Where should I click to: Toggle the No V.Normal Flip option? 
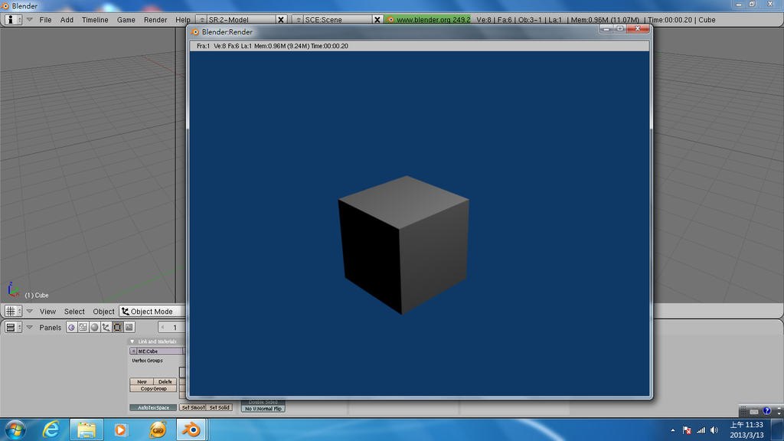point(263,409)
